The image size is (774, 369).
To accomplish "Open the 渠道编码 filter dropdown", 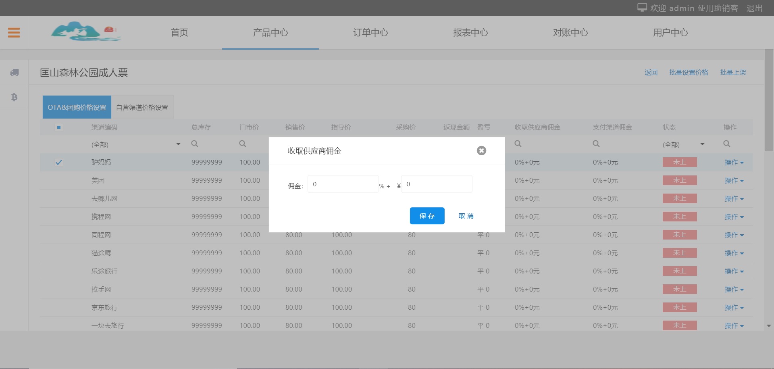I will click(178, 144).
